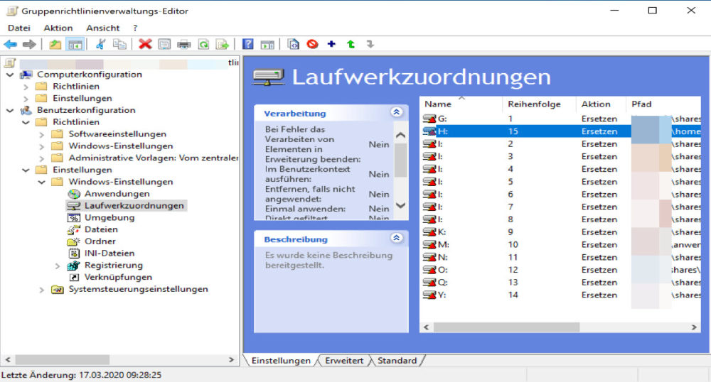
Task: Click down arrow of Verarbeitung scrollbar
Action: coord(400,205)
